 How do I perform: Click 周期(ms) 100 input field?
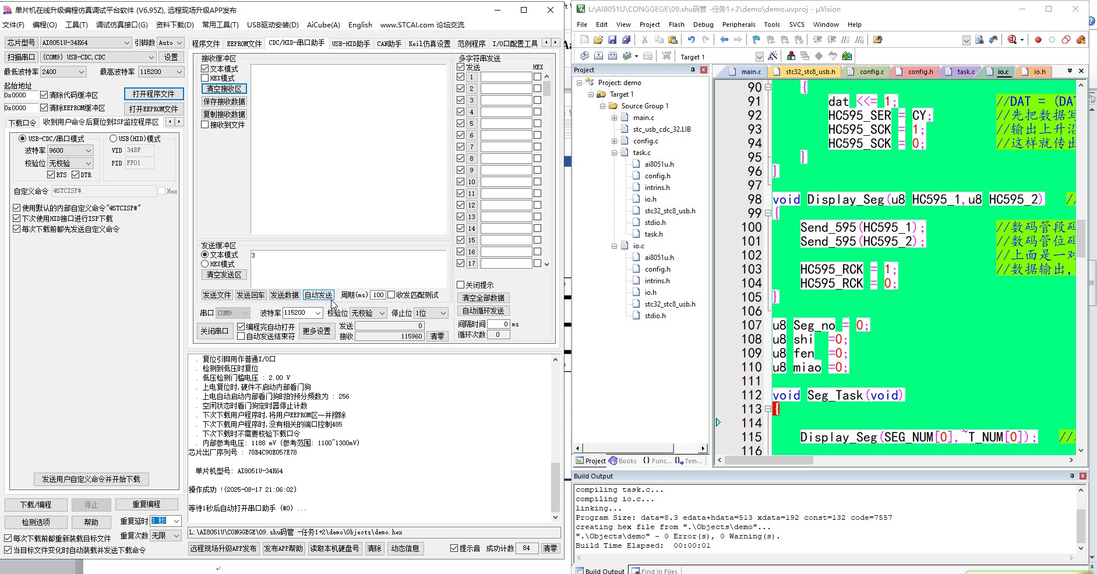point(378,295)
